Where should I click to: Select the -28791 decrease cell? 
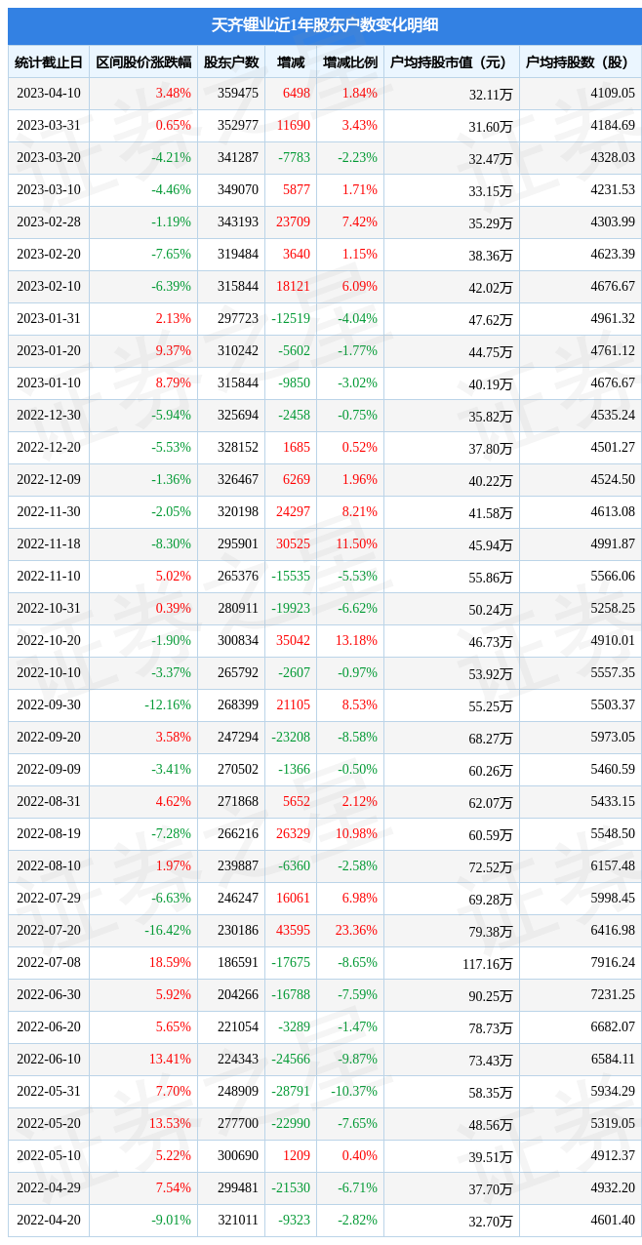pyautogui.click(x=291, y=1092)
